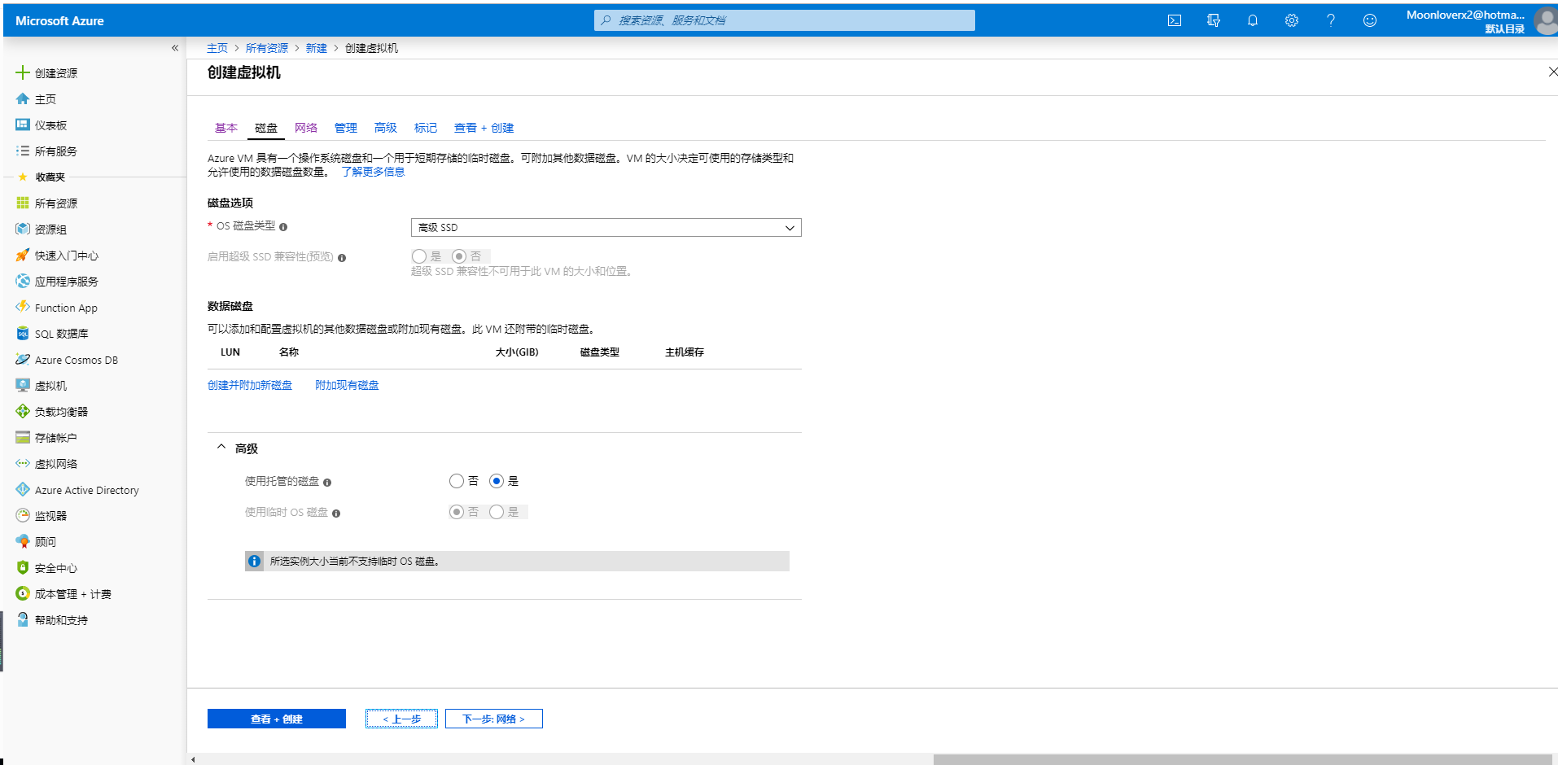This screenshot has width=1558, height=765.
Task: Switch to the 查看 + 创建 tab
Action: [x=484, y=128]
